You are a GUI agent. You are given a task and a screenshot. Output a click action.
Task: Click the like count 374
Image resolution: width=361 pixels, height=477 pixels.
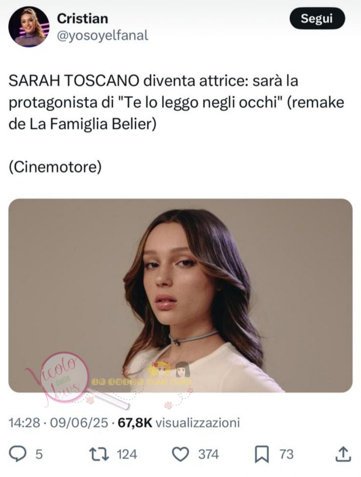coord(209,454)
